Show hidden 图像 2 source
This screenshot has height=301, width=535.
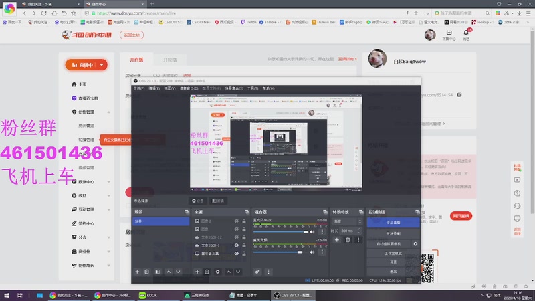tap(236, 221)
